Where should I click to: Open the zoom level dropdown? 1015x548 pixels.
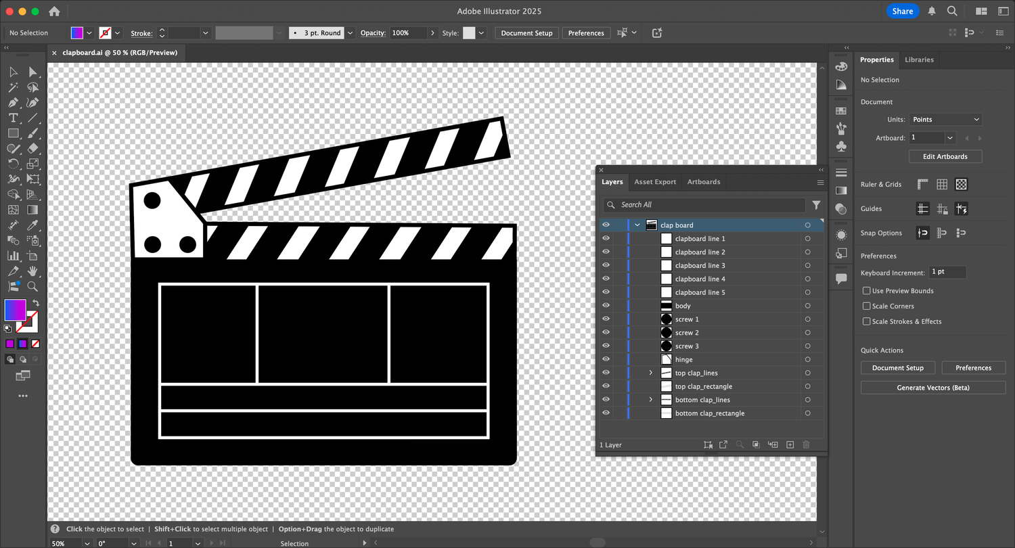tap(87, 543)
